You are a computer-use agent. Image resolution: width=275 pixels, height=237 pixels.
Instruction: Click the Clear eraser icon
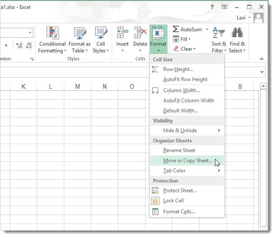pos(176,49)
